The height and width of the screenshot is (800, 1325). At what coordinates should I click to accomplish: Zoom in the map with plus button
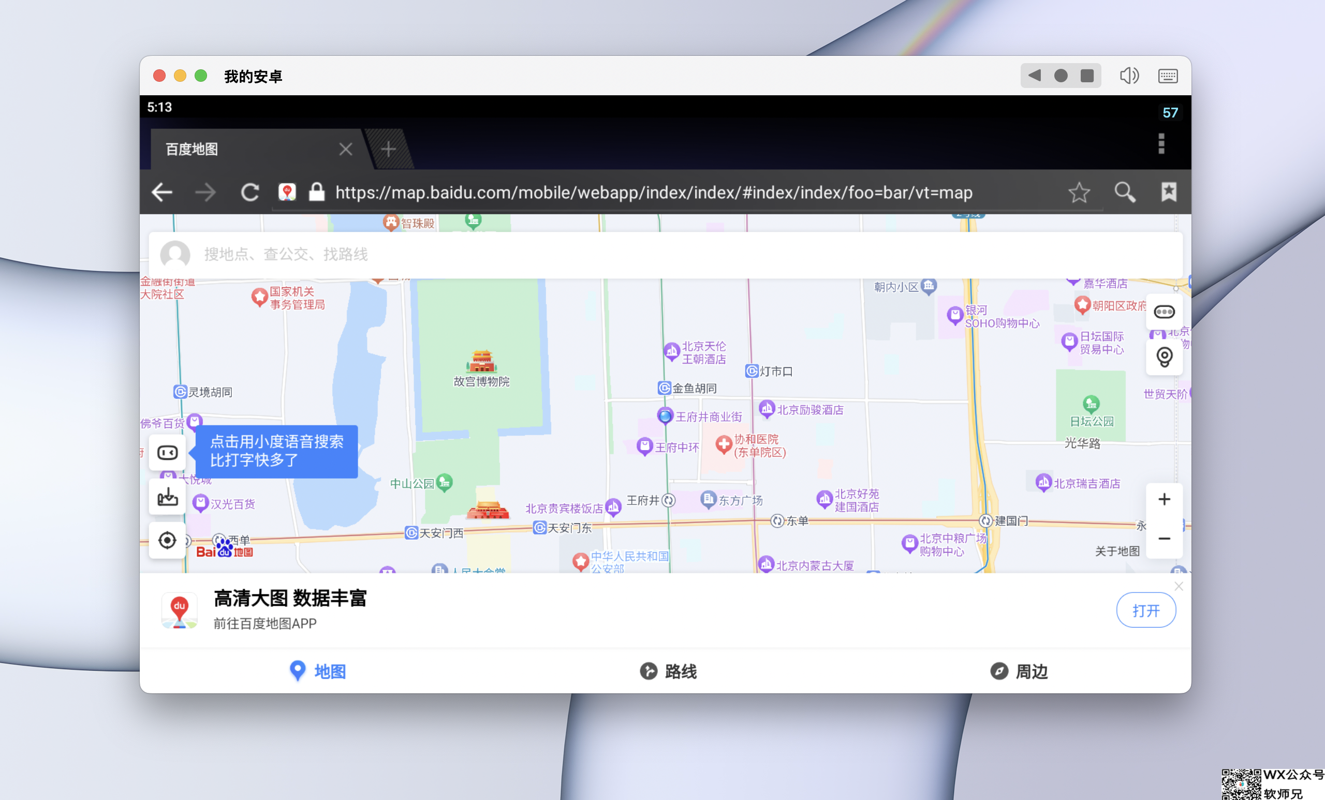click(x=1164, y=499)
